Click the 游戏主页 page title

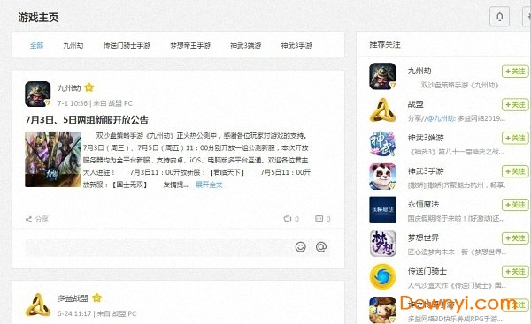pyautogui.click(x=38, y=18)
